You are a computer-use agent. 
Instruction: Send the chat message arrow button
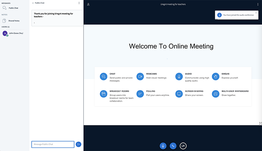(x=78, y=144)
